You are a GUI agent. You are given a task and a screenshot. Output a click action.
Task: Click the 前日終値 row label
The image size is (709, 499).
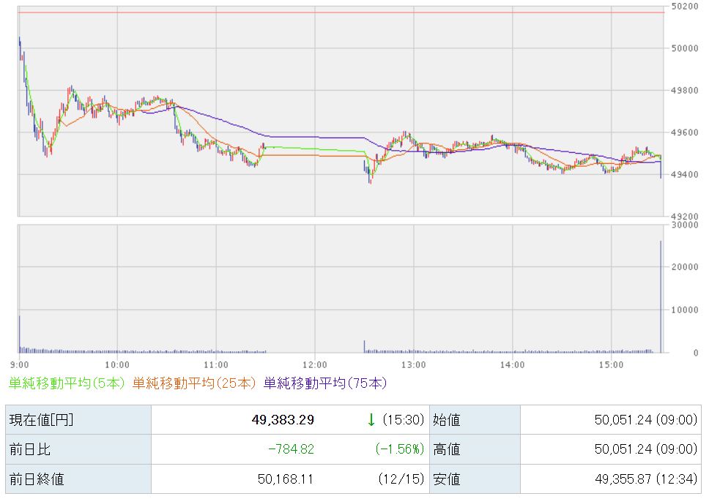pos(37,479)
